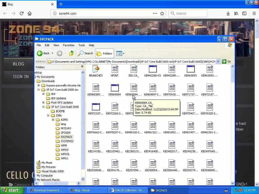The image size is (259, 194).
Task: Select the KB968389 file icon
Action: tap(96, 88)
